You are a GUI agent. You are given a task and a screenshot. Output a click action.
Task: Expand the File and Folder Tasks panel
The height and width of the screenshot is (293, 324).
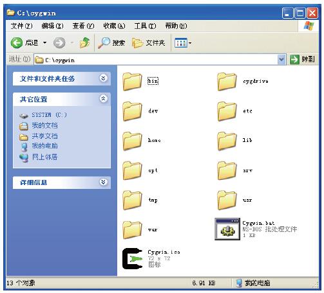click(103, 78)
